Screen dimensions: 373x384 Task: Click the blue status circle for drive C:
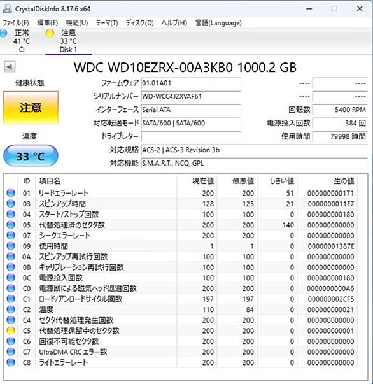[x=3, y=33]
